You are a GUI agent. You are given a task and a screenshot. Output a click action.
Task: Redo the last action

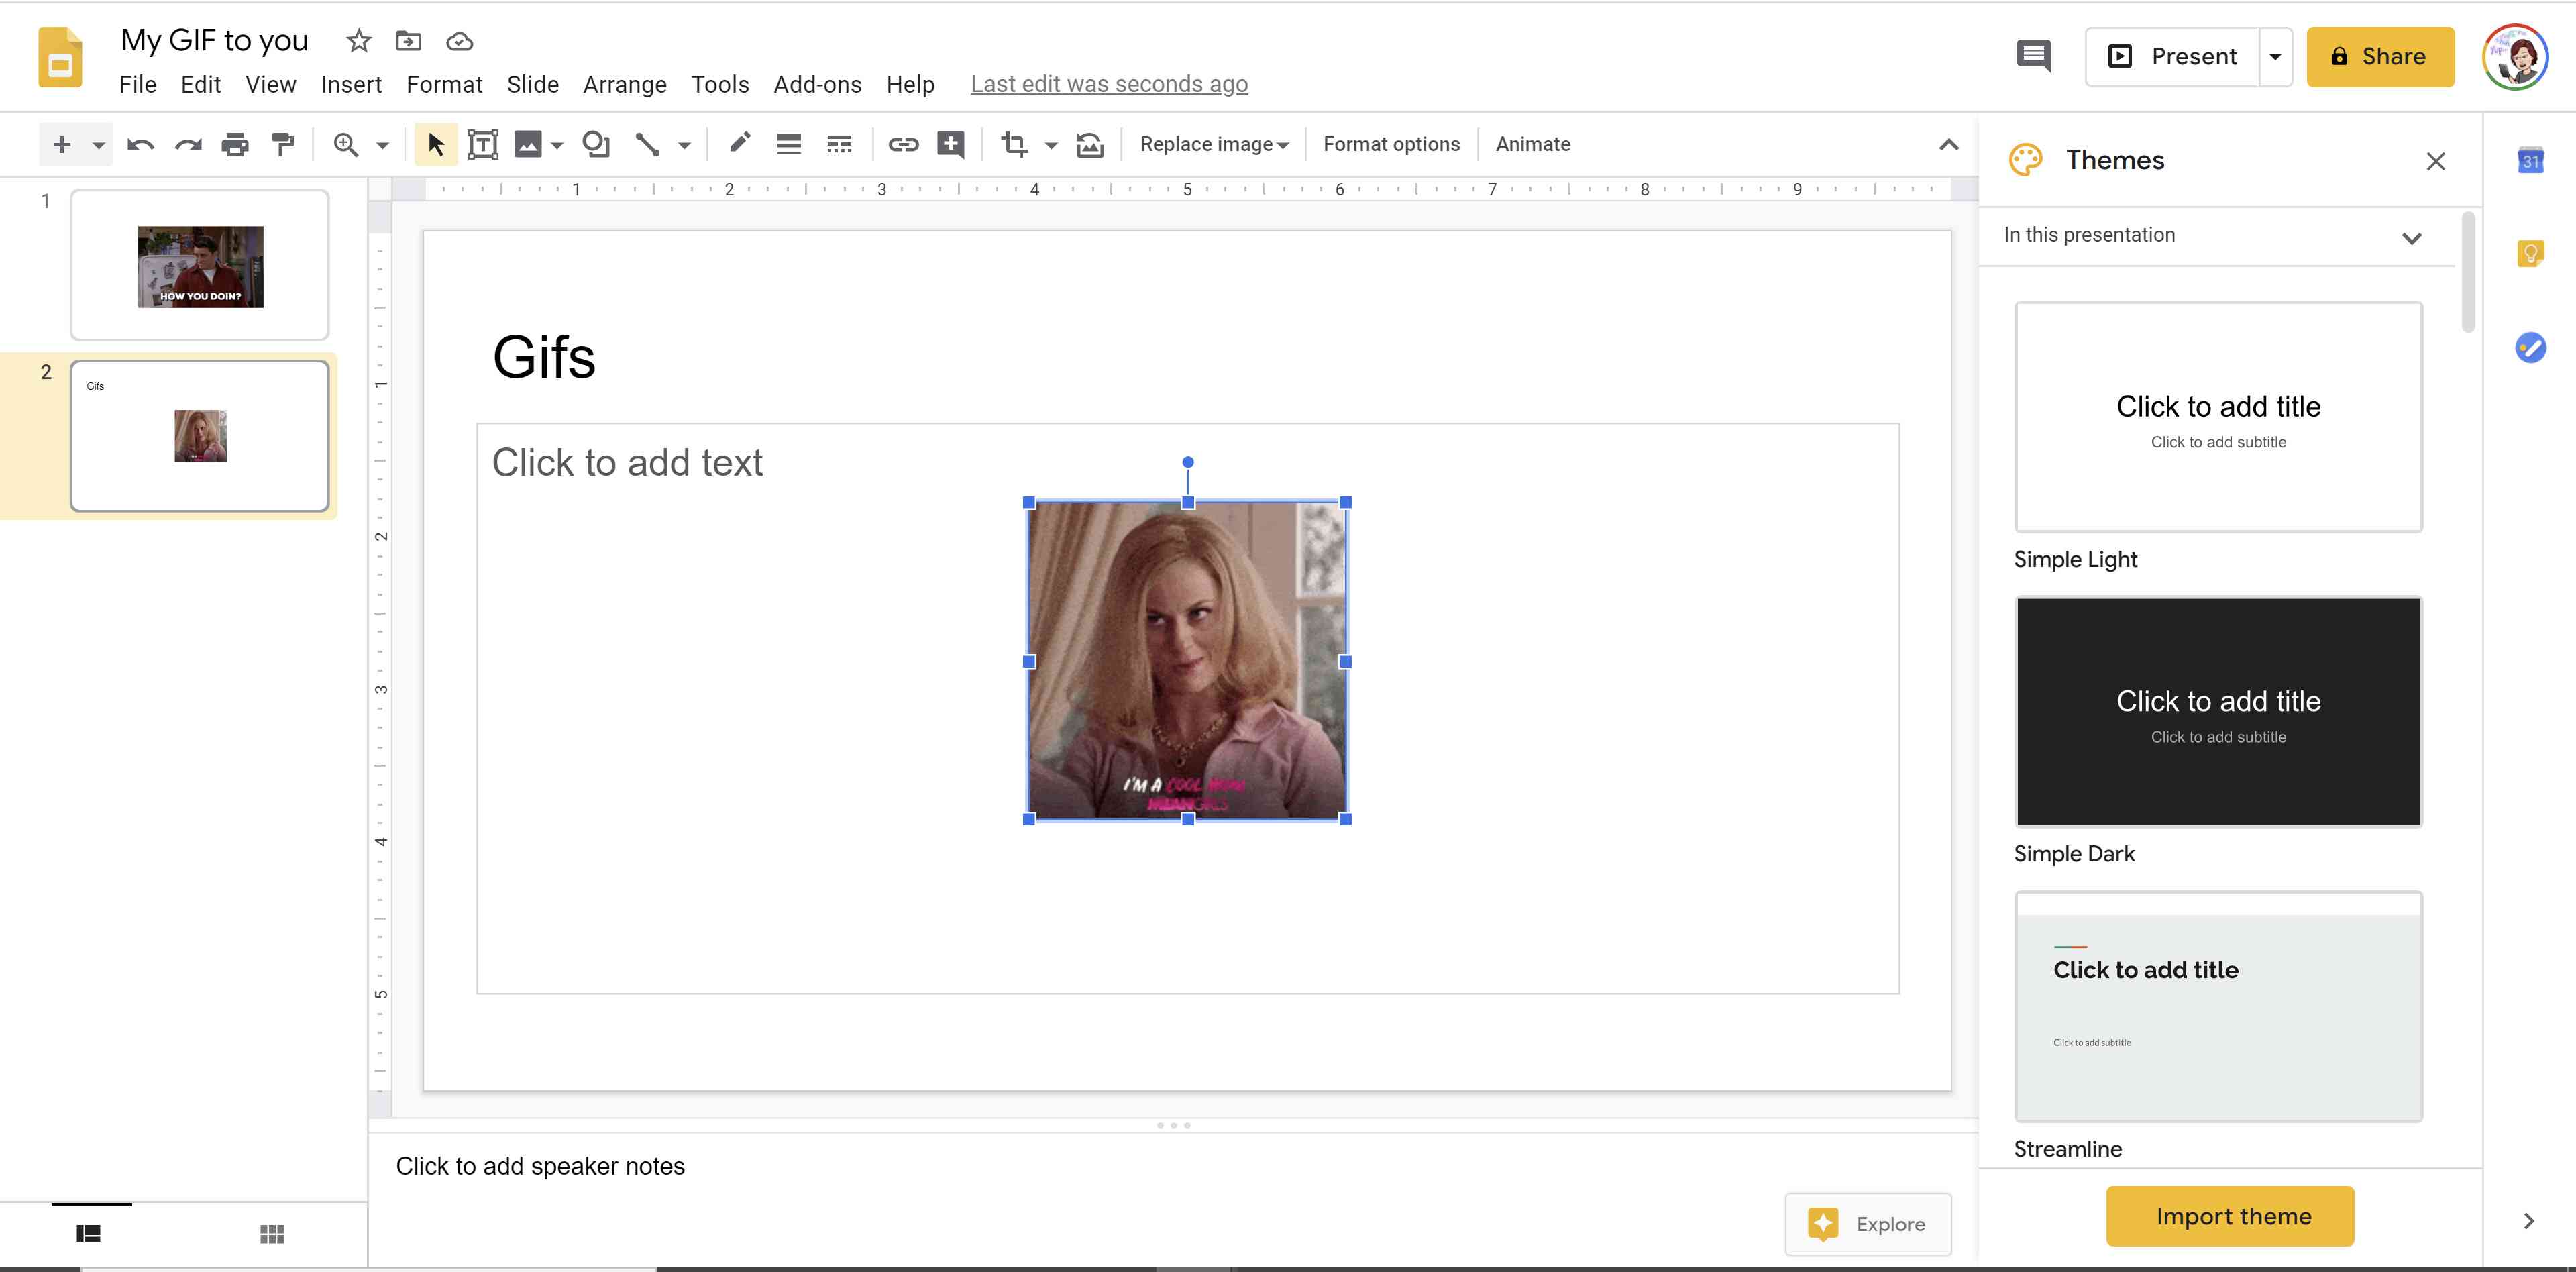point(187,145)
